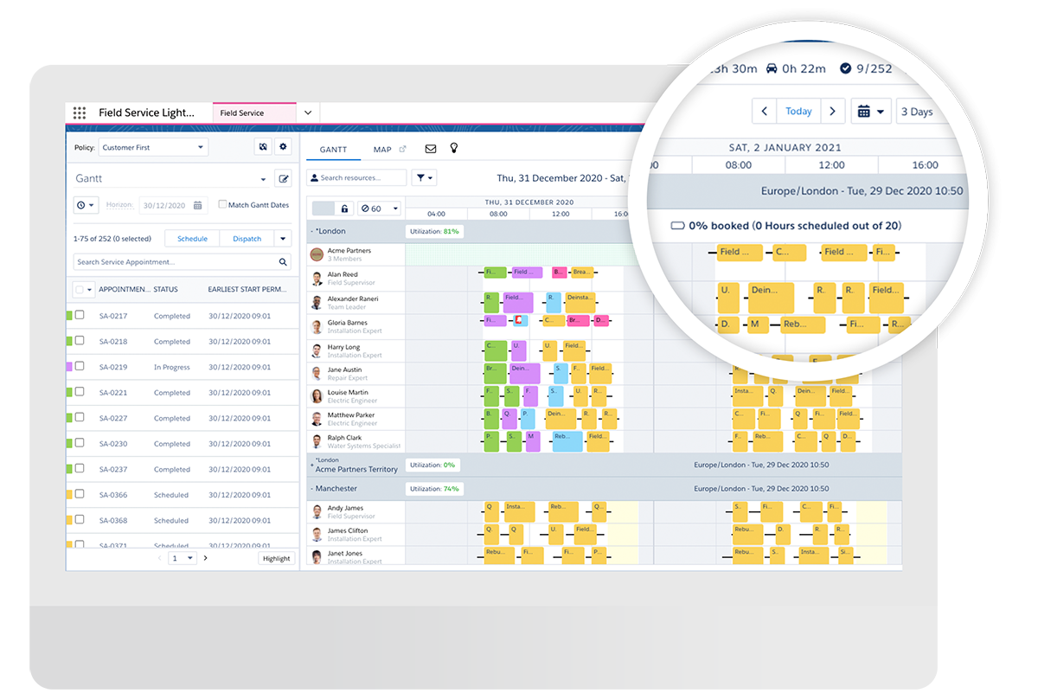Click the Search resources input field
Screen dimensions: 1038x700
[356, 177]
